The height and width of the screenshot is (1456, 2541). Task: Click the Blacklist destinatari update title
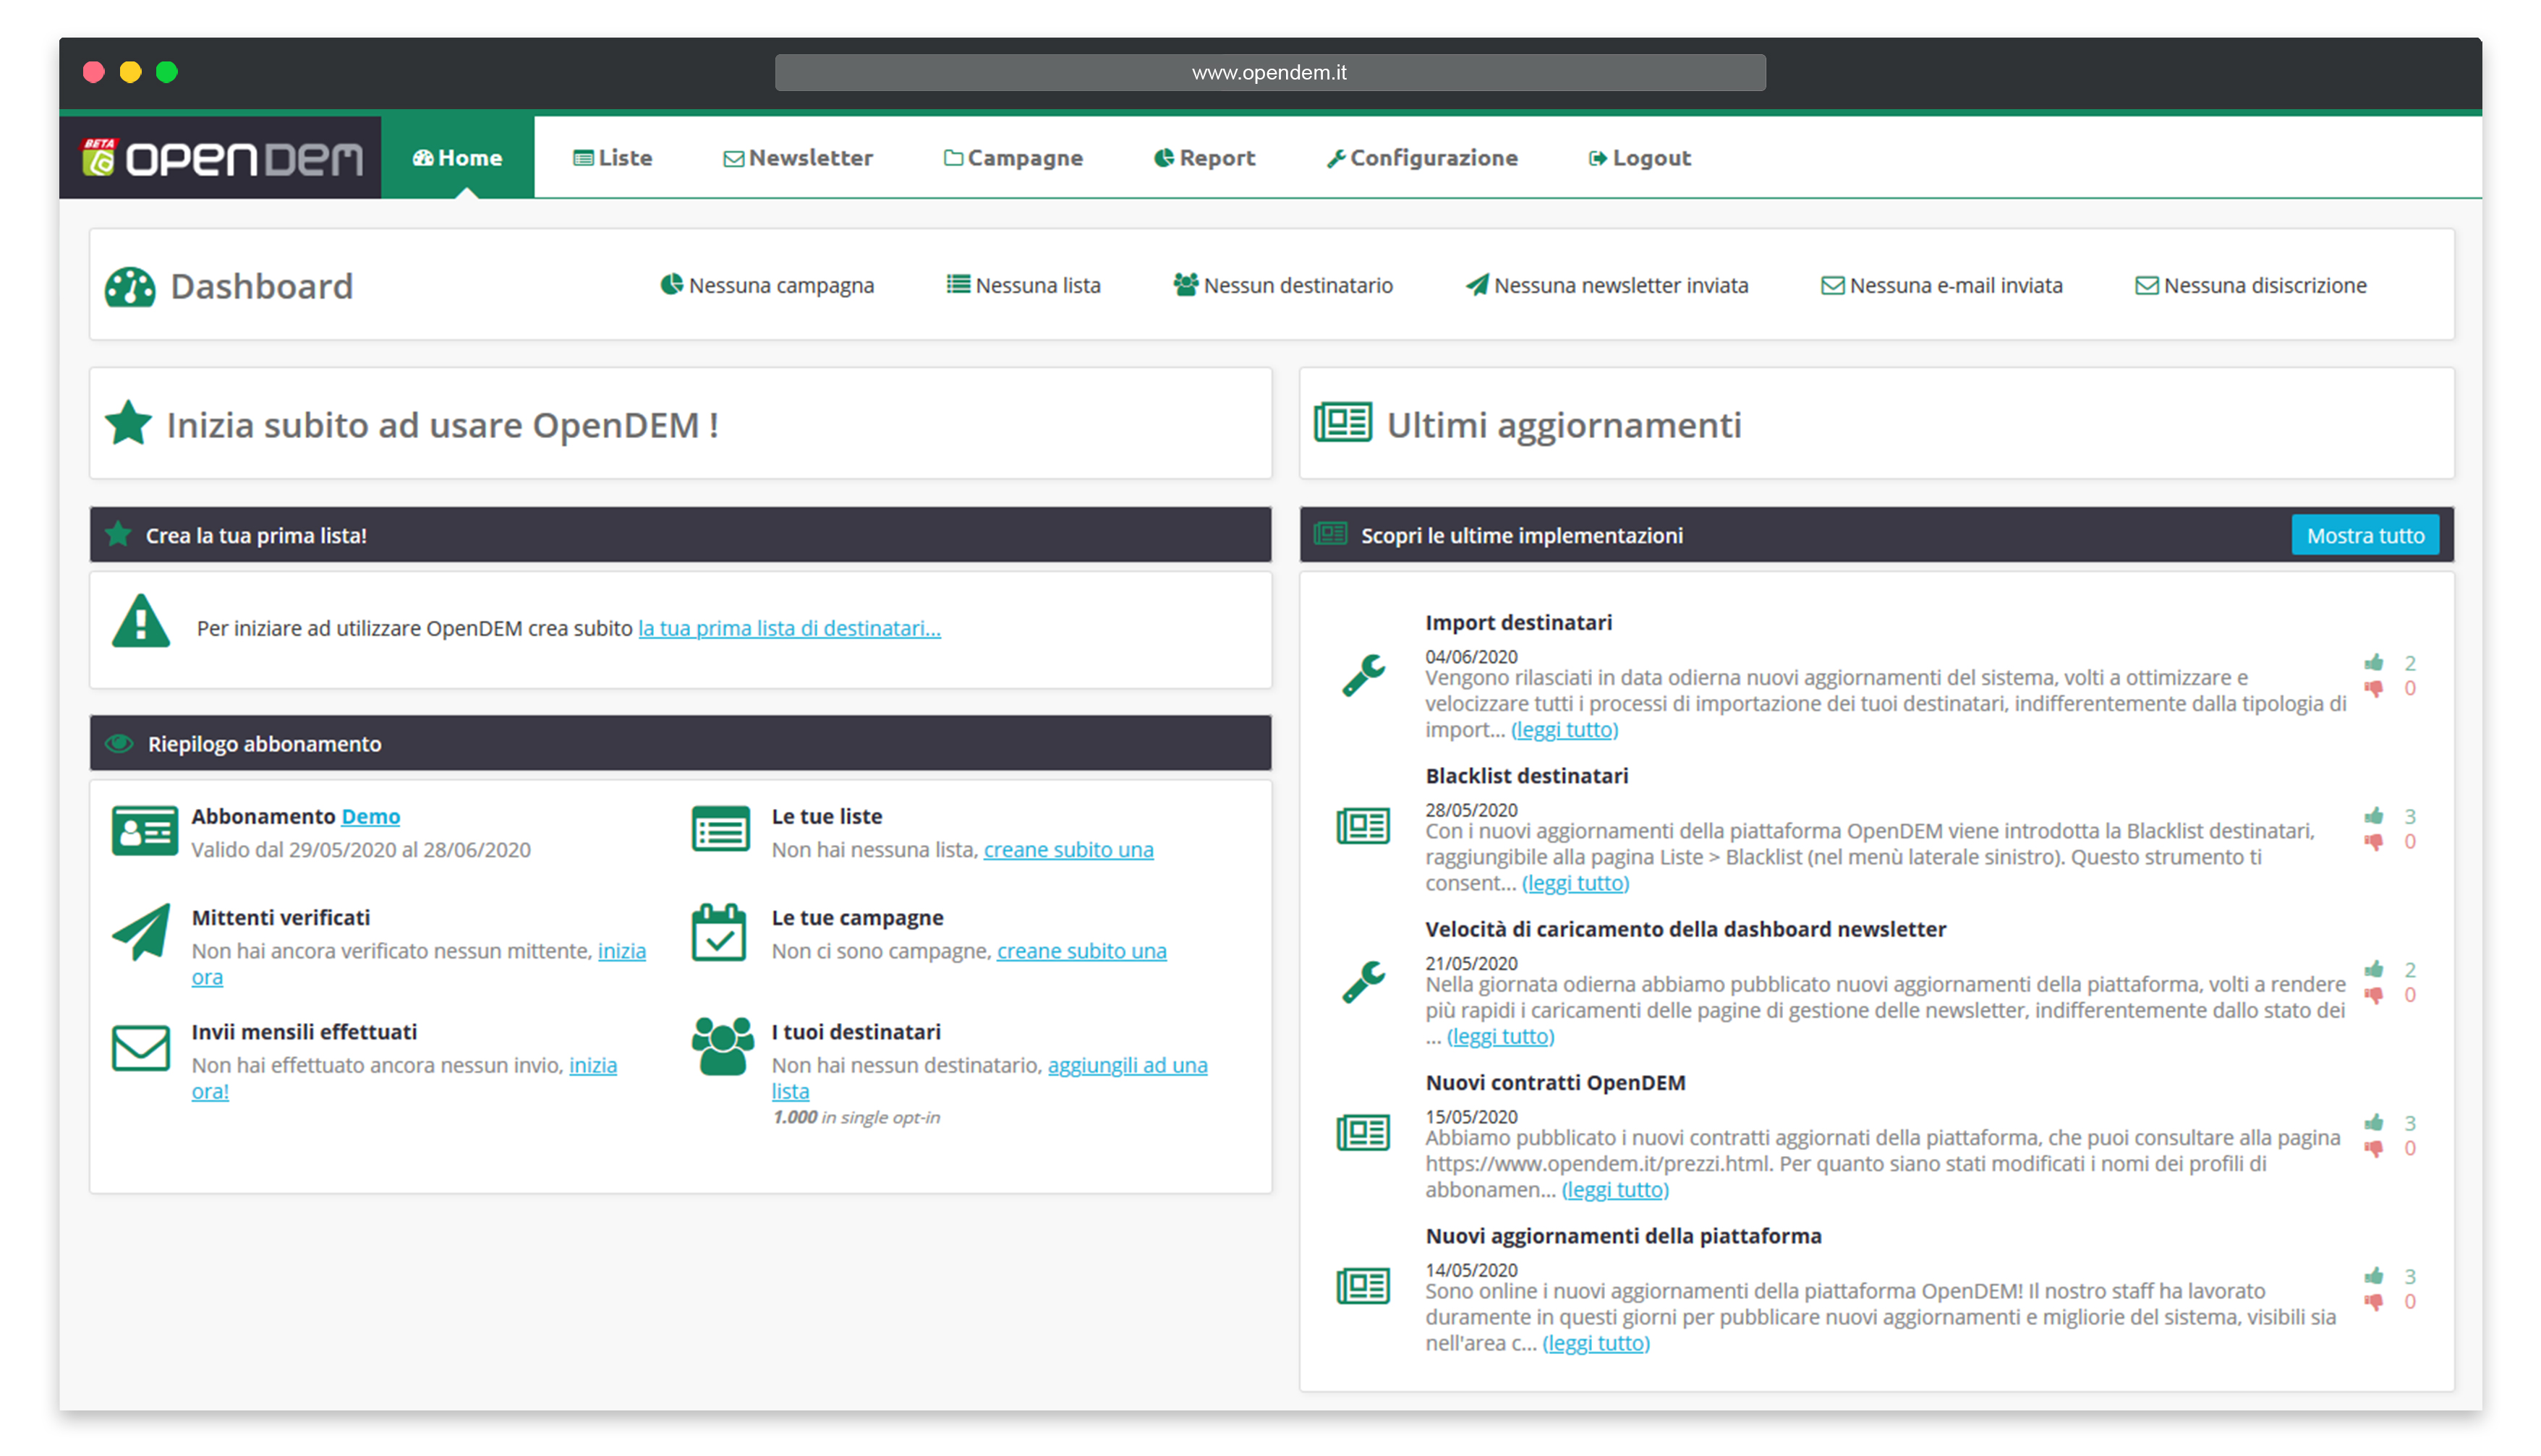pos(1525,776)
